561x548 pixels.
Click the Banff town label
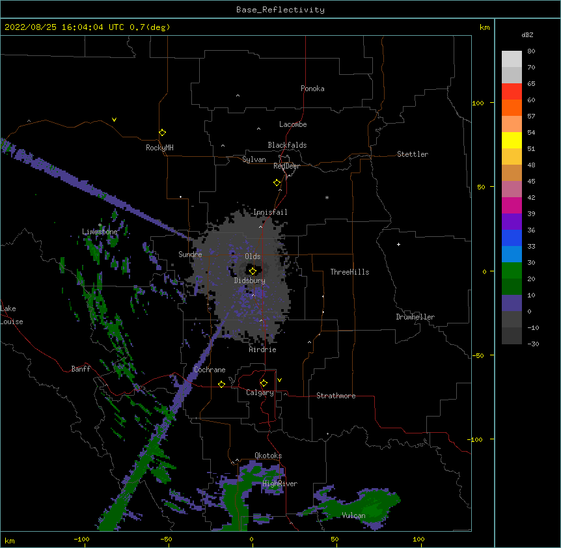tap(81, 369)
